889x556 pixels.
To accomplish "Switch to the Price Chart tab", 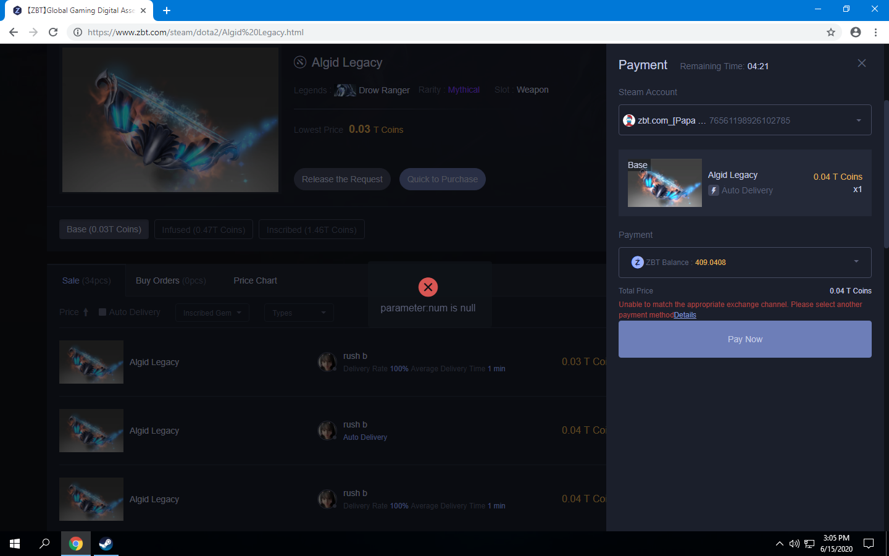I will 255,280.
